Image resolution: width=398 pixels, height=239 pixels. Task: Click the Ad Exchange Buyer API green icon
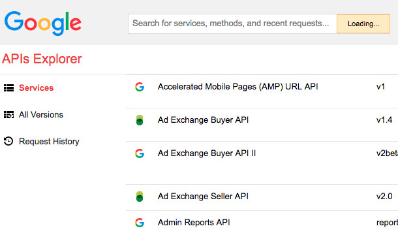coord(140,120)
